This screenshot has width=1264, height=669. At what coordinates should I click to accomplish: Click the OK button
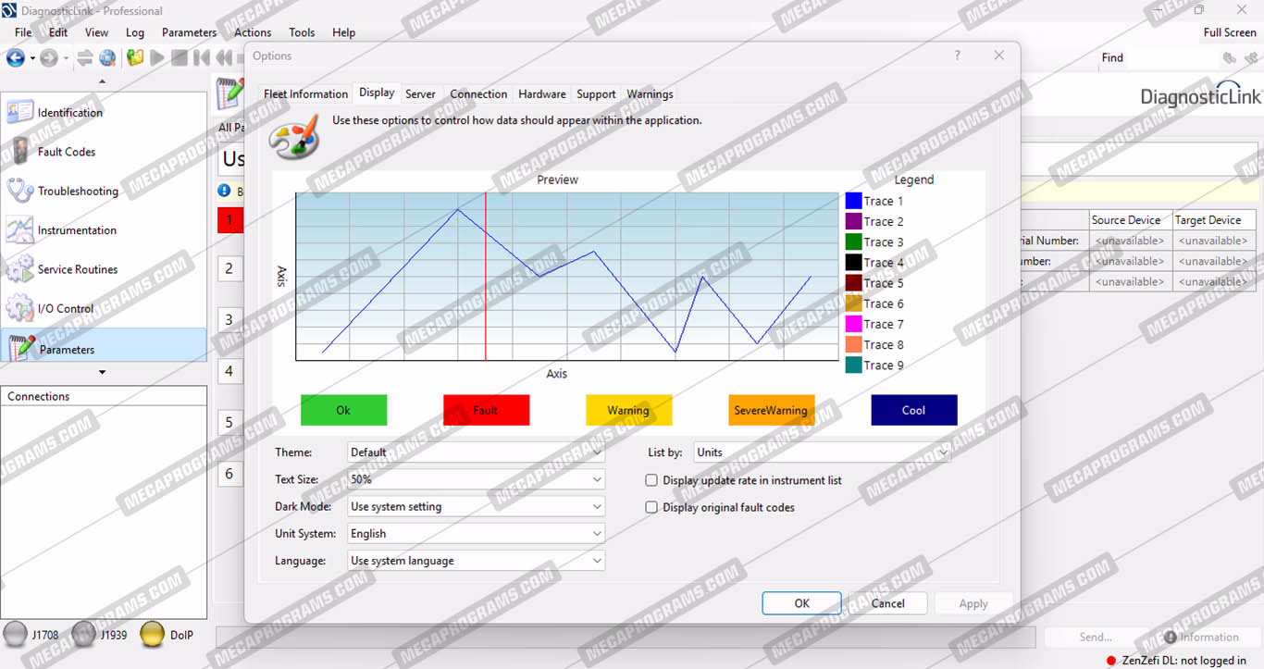(x=801, y=603)
